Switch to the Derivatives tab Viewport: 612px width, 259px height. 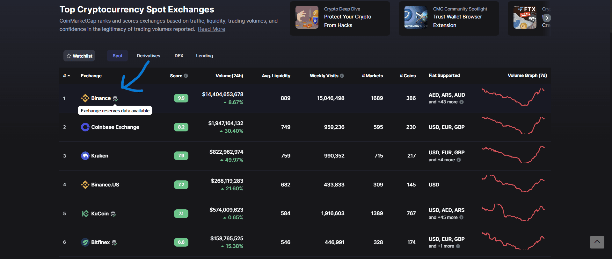click(x=148, y=56)
